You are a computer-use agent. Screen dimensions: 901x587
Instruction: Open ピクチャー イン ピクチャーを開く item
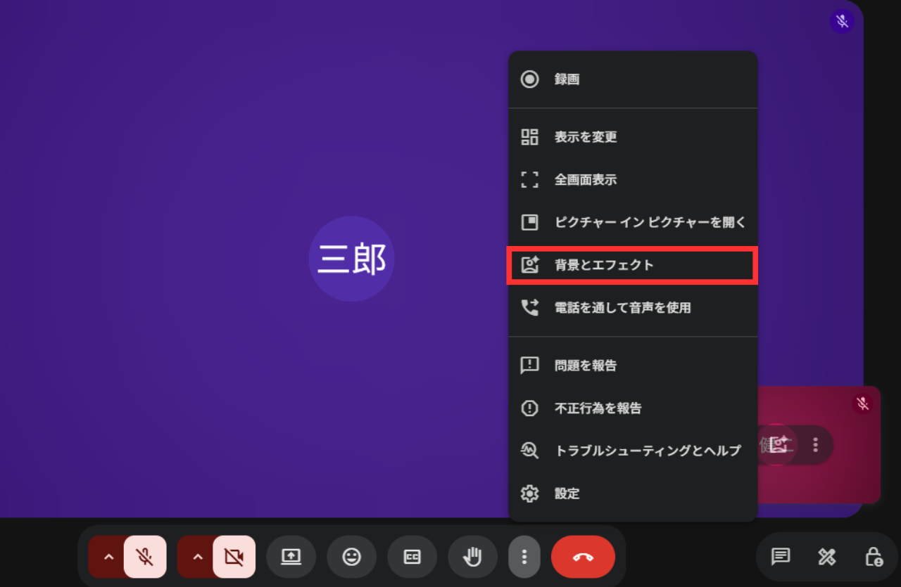pos(633,222)
